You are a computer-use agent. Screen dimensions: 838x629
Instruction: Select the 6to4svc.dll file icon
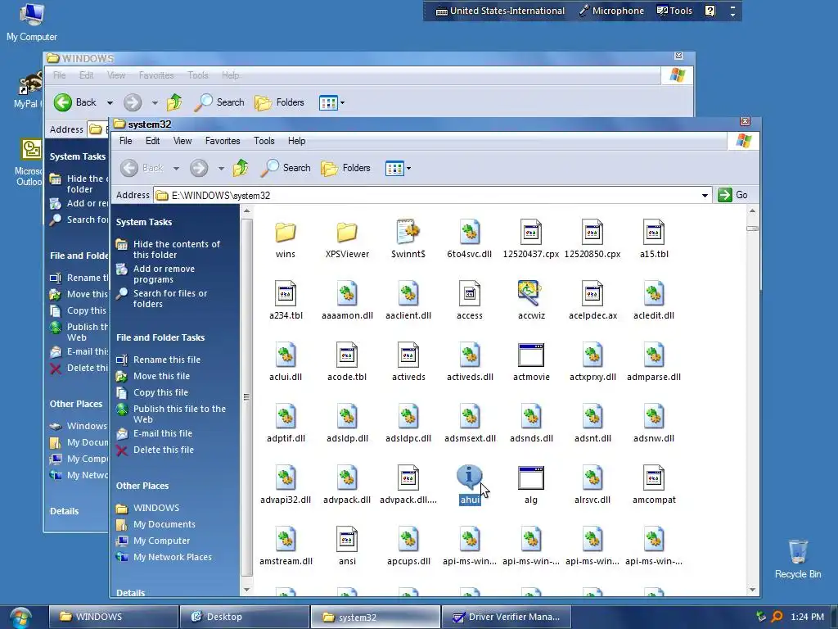[x=470, y=232]
